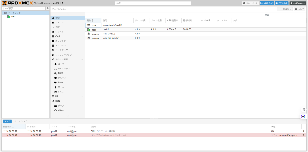308x152 pixels.
Task: Sort by the 種別 column header
Action: [90, 20]
